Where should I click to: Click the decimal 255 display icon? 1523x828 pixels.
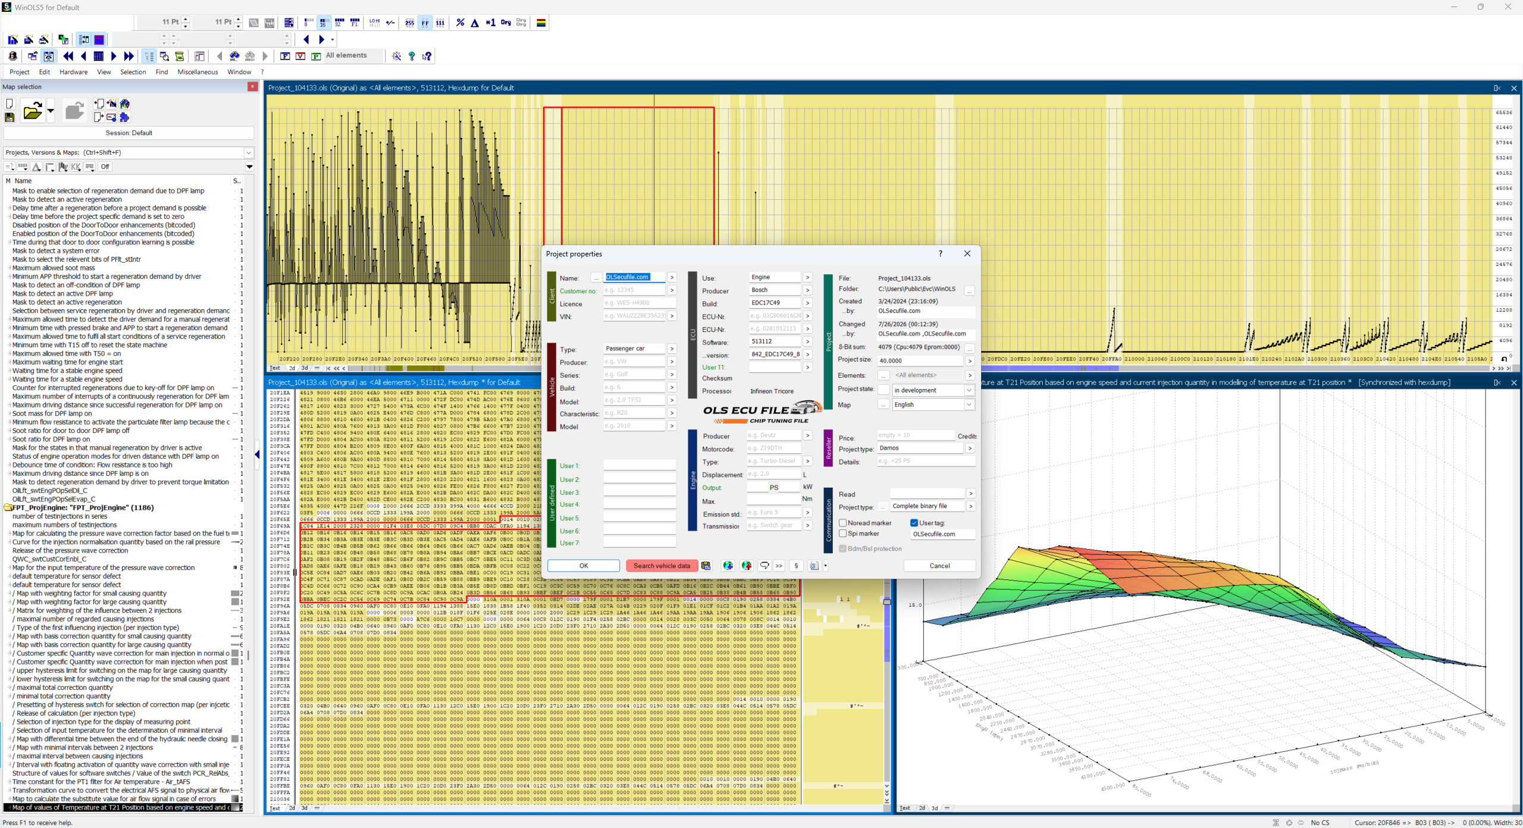coord(410,23)
